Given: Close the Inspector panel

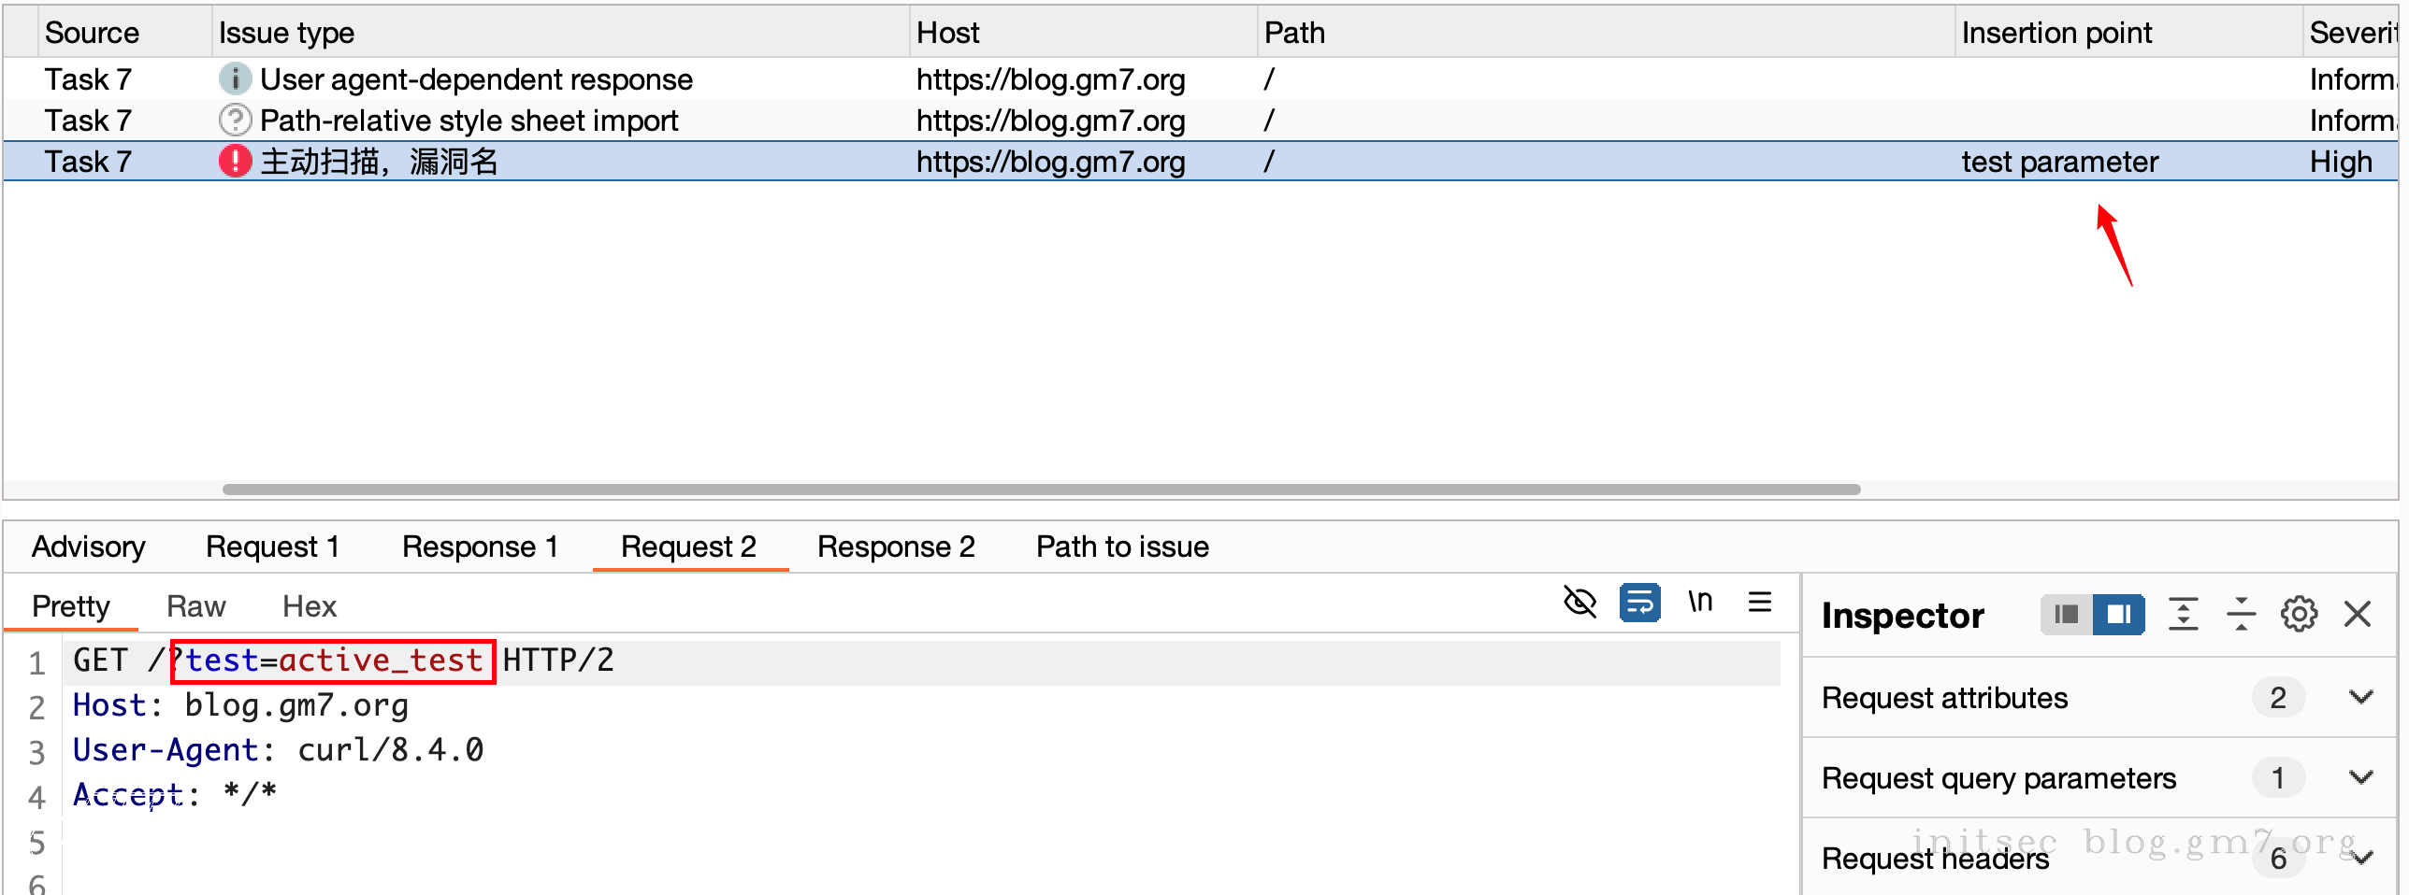Looking at the screenshot, I should point(2358,615).
